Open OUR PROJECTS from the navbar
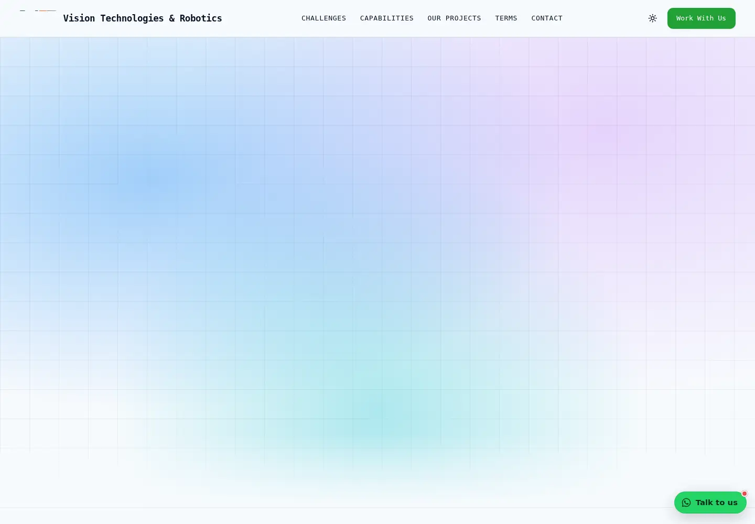The height and width of the screenshot is (524, 755). (454, 18)
